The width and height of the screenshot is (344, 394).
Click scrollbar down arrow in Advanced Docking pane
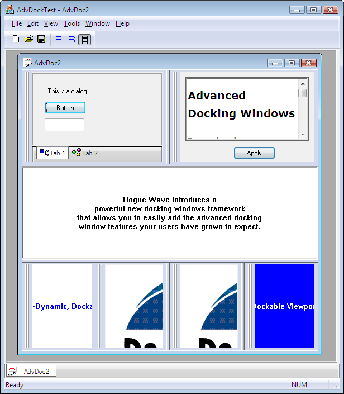(303, 134)
